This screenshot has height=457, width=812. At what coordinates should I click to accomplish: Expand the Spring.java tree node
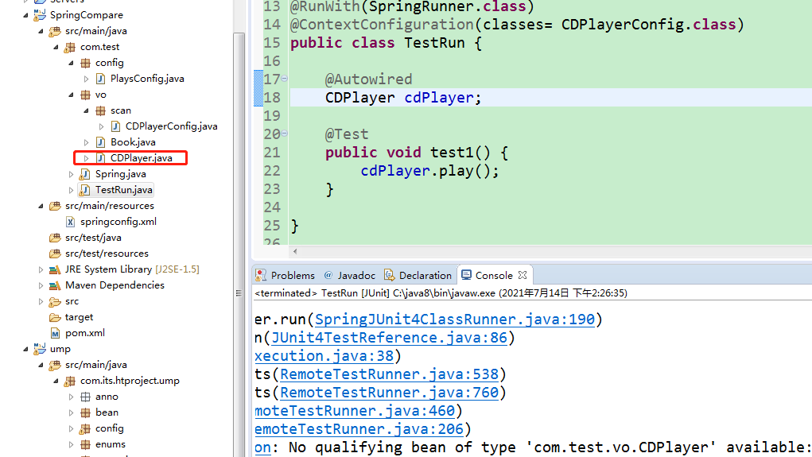[x=72, y=174]
